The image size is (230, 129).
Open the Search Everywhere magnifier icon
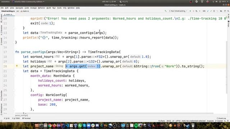[228, 11]
